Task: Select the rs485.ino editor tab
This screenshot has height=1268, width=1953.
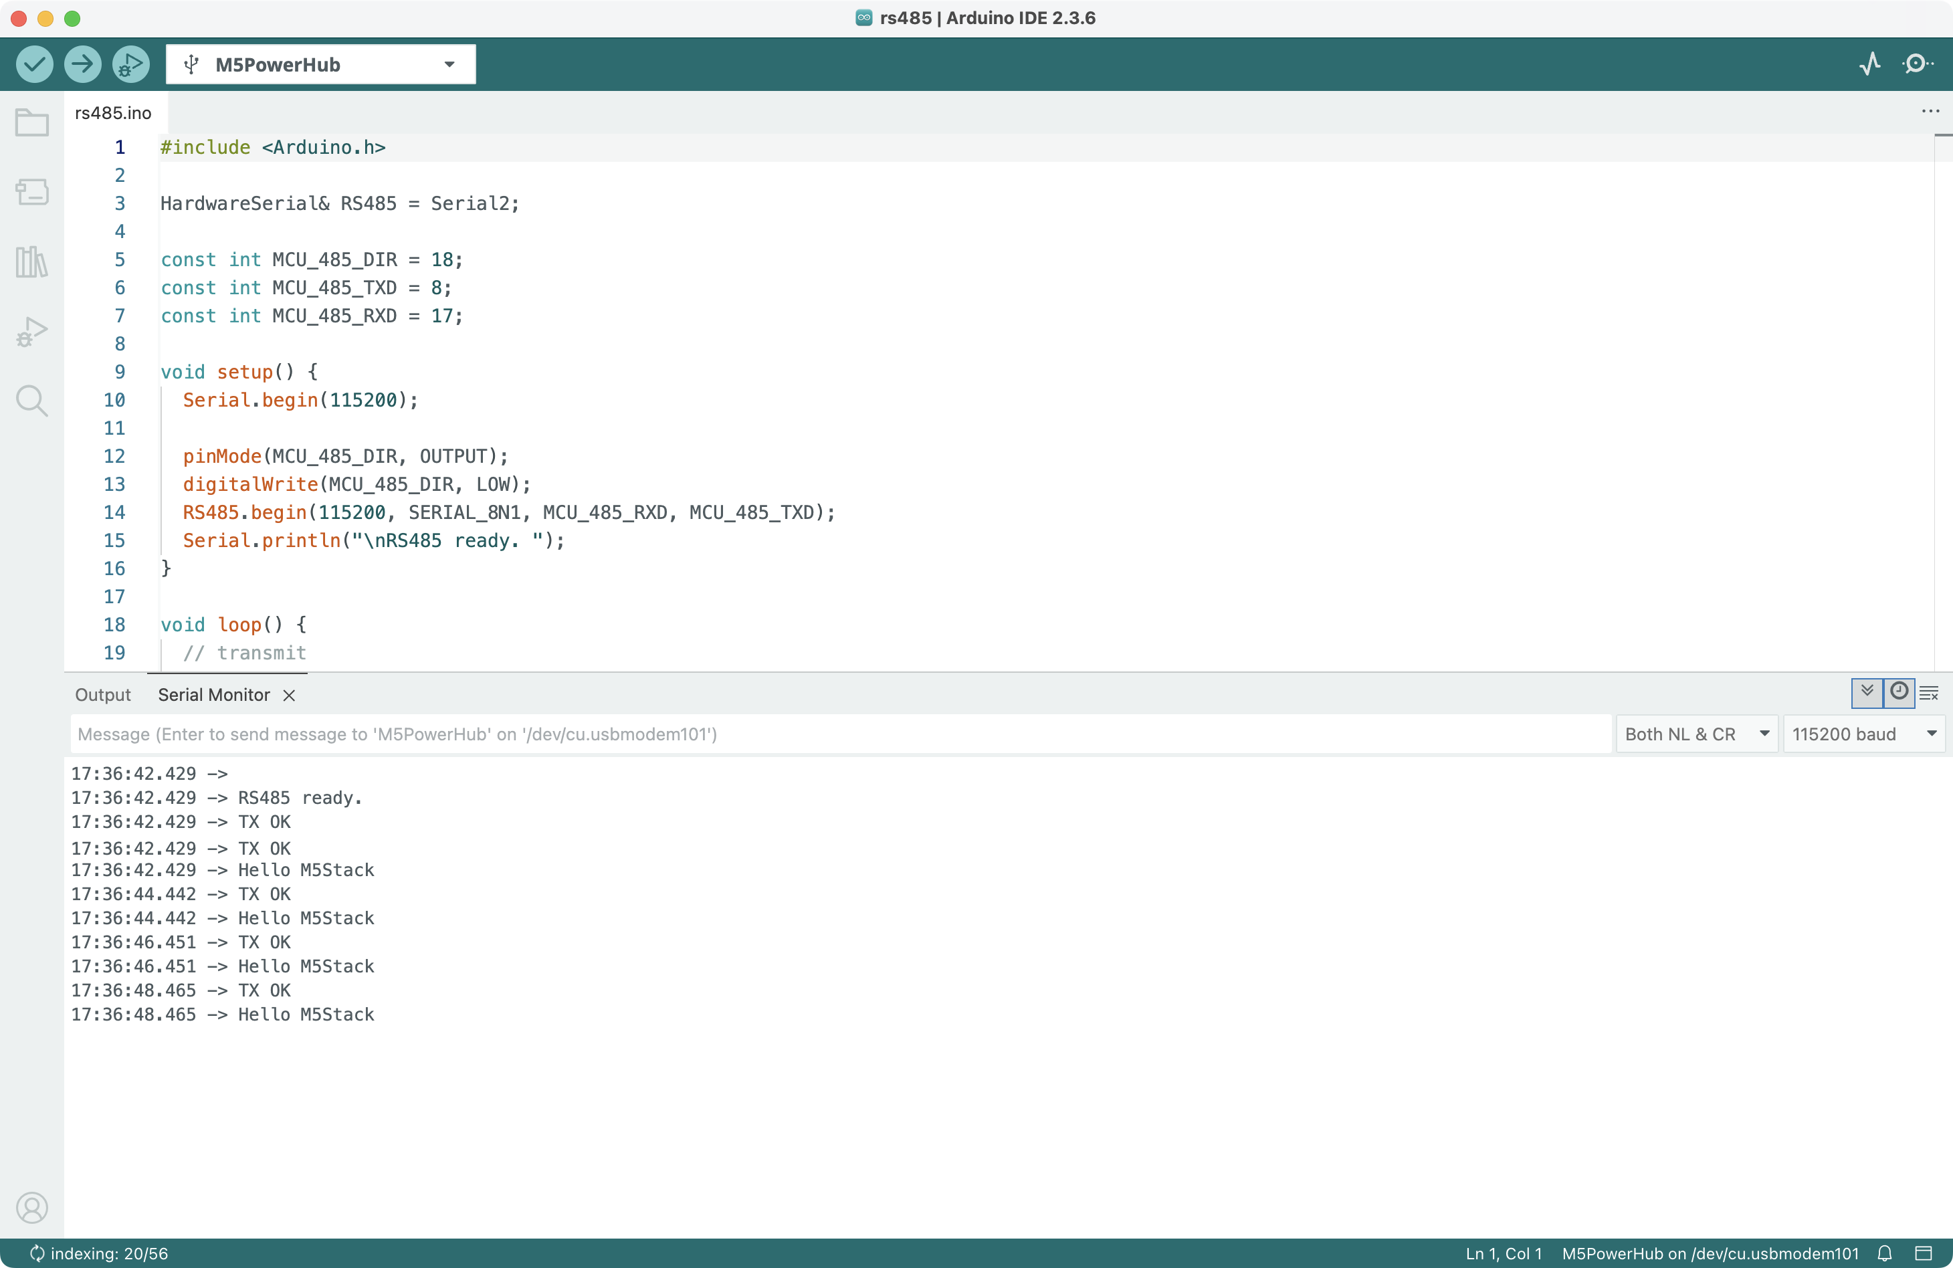Action: coord(113,113)
